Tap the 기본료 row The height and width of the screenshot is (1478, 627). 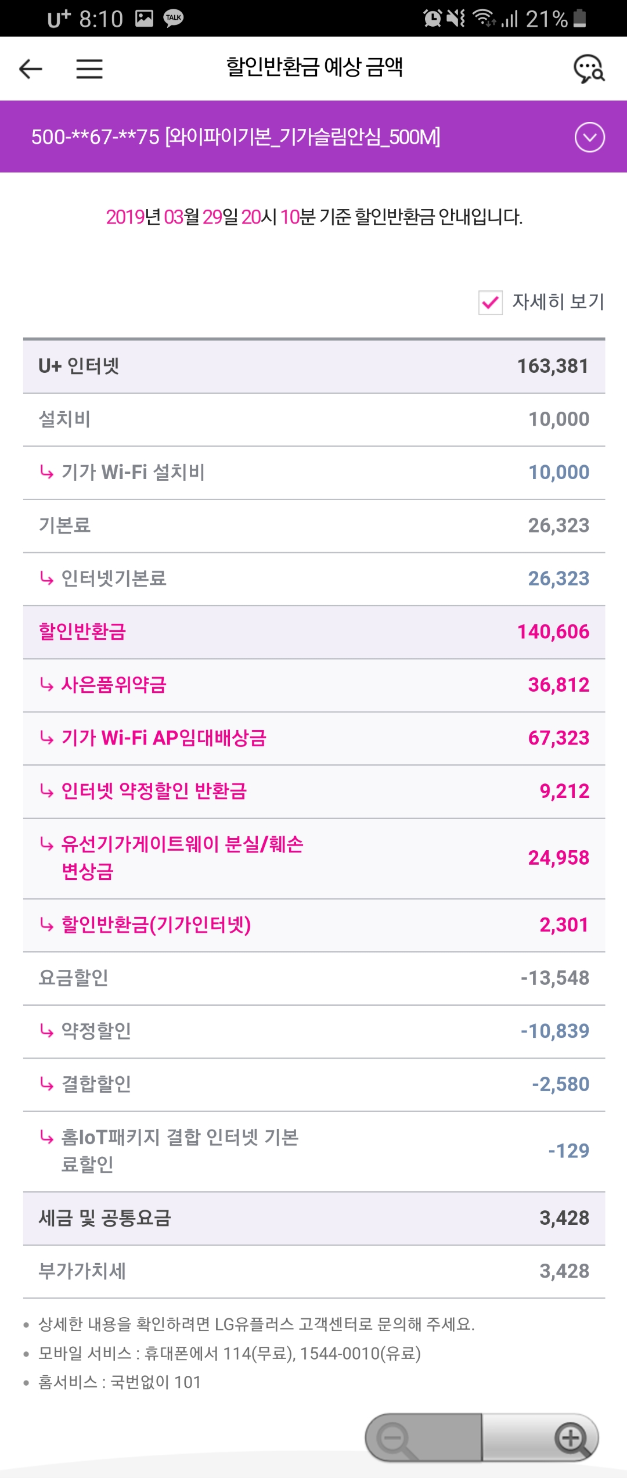click(313, 526)
